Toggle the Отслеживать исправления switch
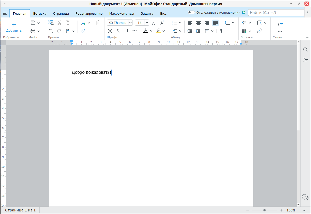Screen dimensions: 311x214 (191, 13)
